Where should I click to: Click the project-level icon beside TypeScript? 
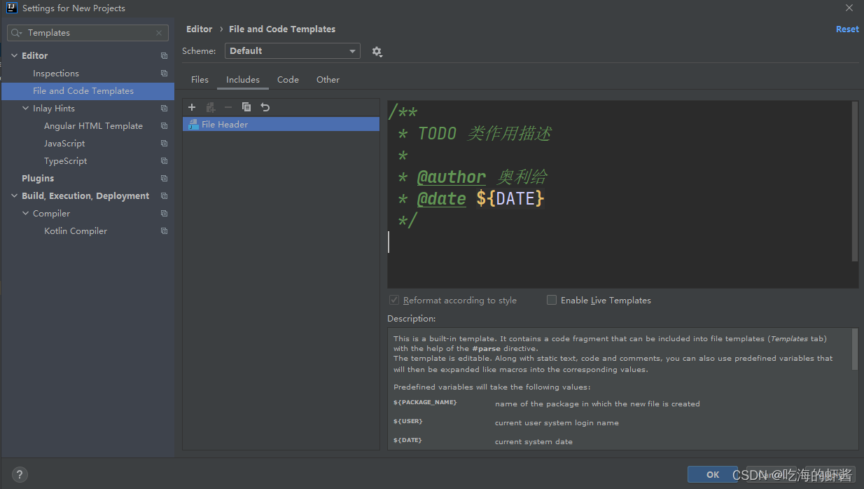click(164, 161)
